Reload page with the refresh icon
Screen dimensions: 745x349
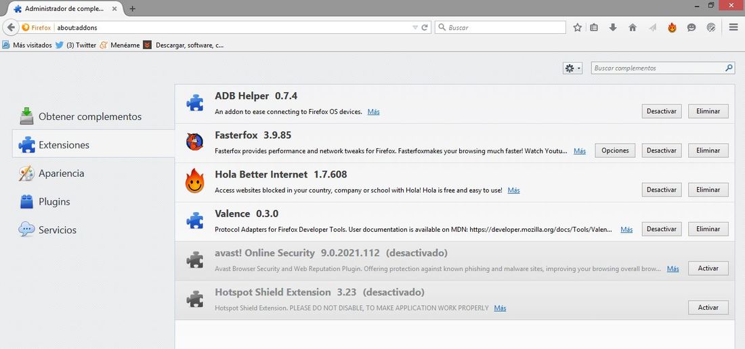pyautogui.click(x=425, y=28)
